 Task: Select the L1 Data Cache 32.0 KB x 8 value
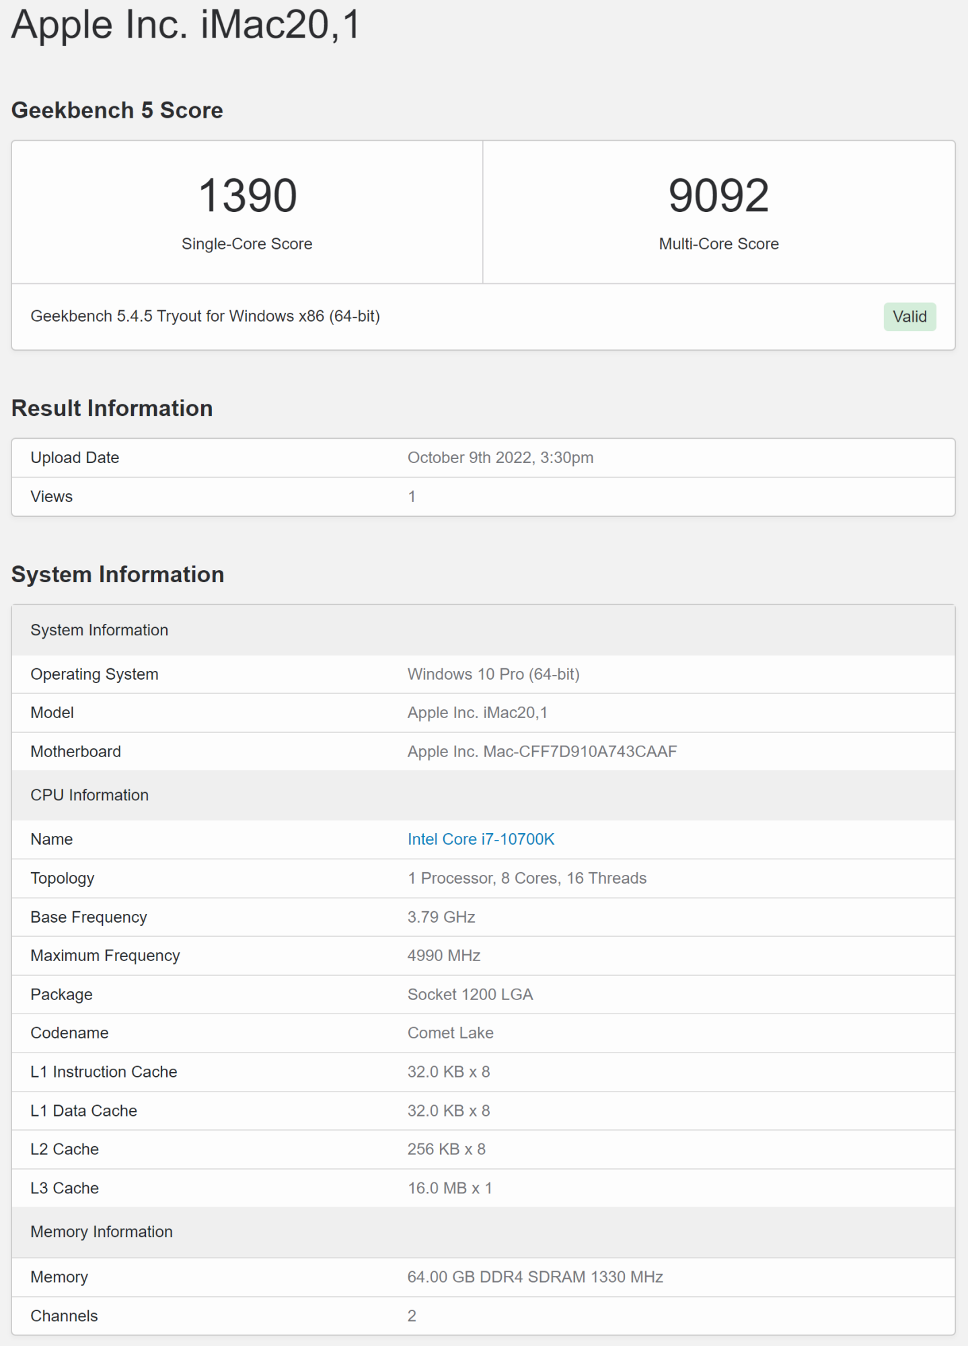(449, 1111)
